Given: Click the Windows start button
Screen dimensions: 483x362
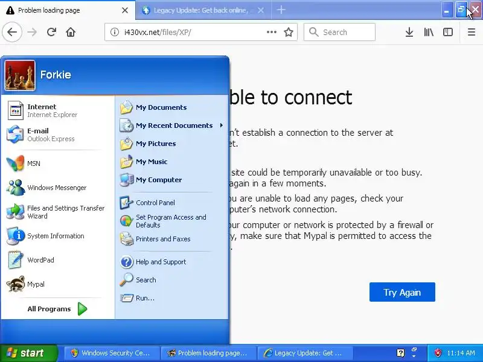Looking at the screenshot, I should pyautogui.click(x=28, y=353).
